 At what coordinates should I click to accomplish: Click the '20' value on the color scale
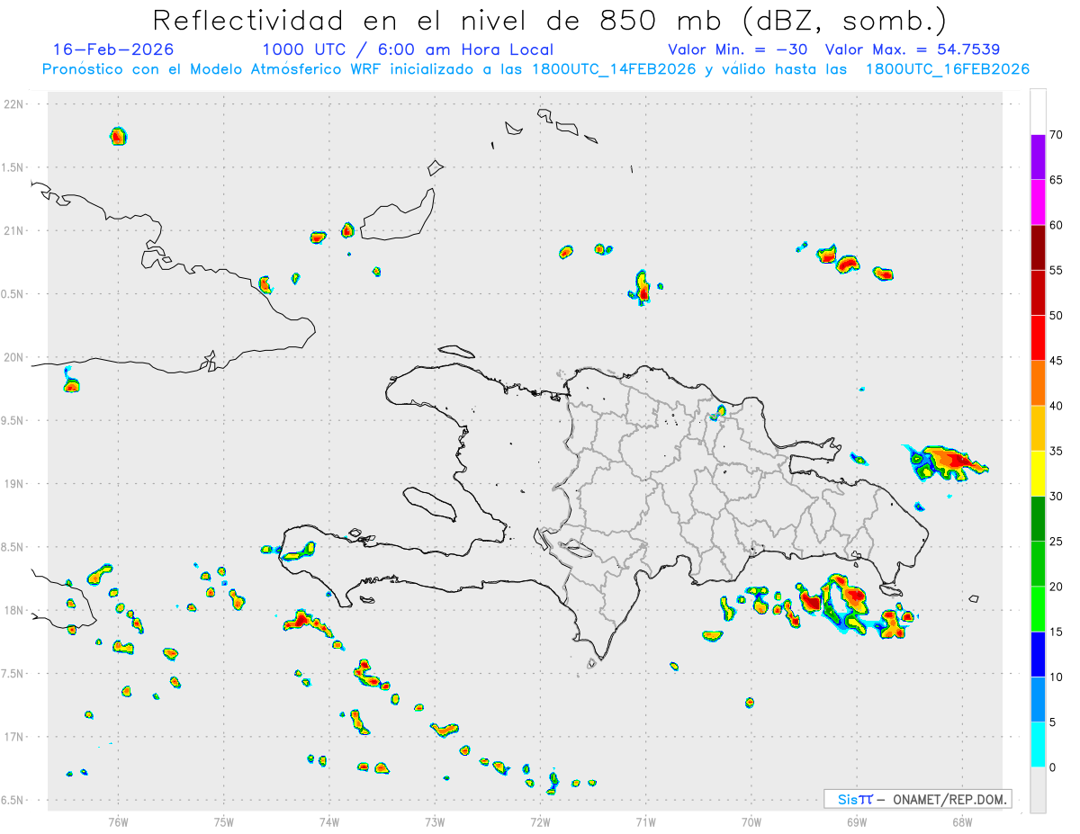tap(1057, 587)
